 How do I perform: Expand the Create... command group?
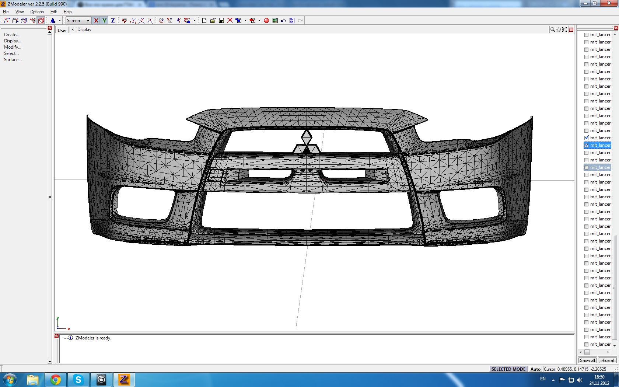tap(12, 35)
